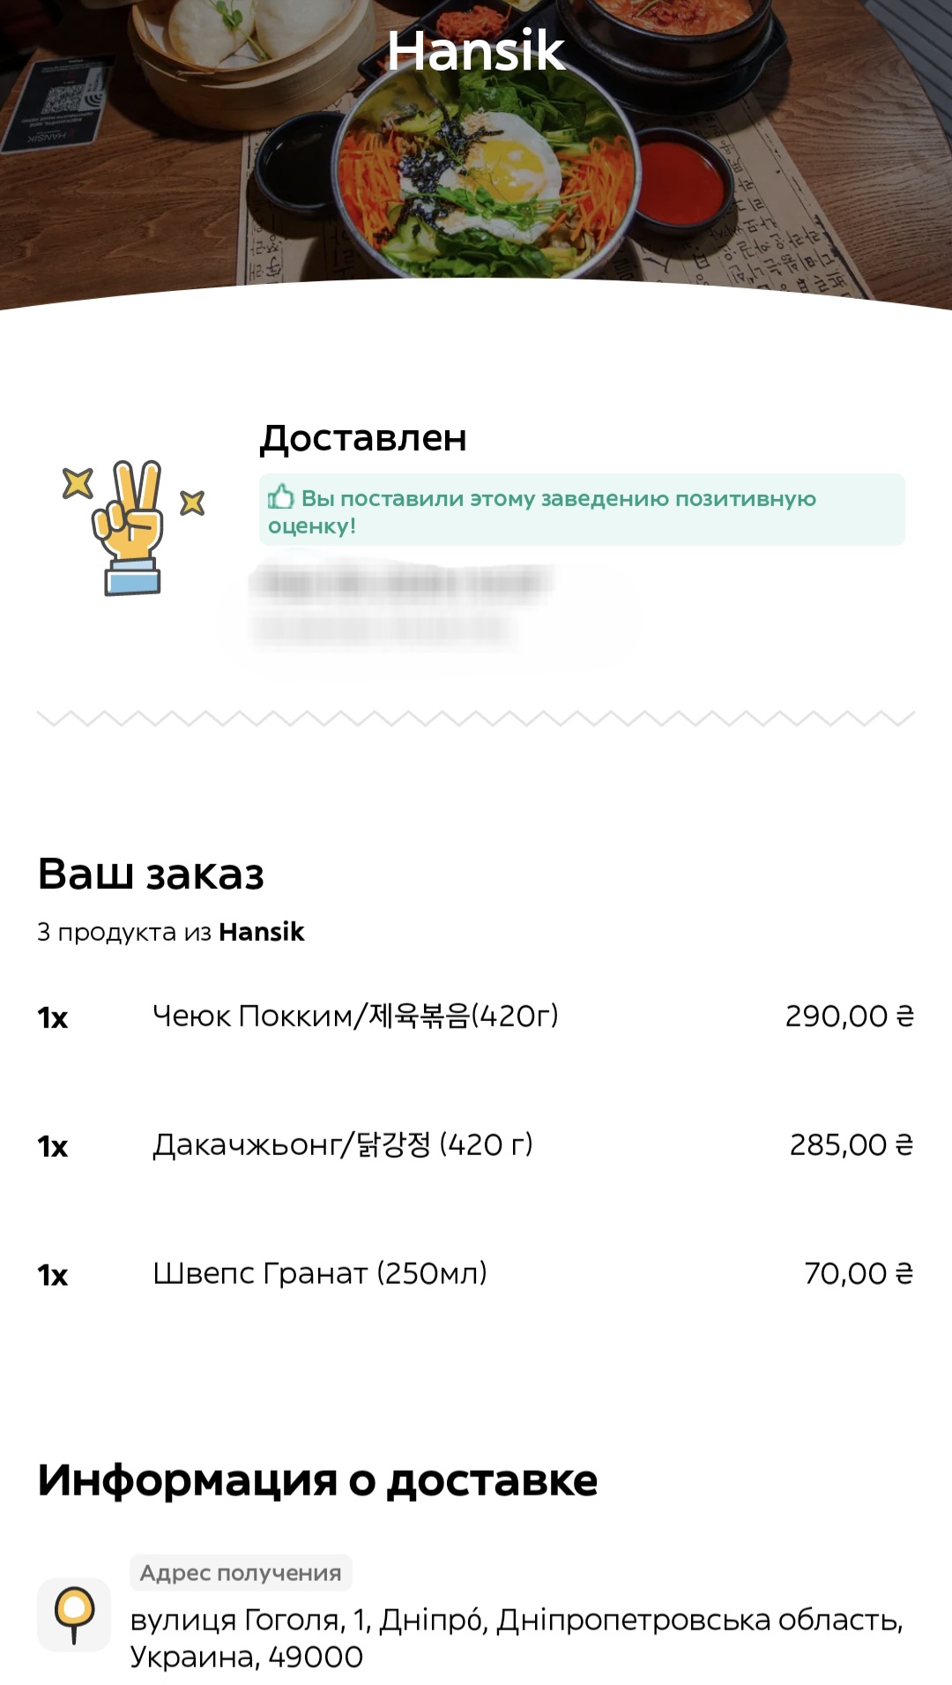The height and width of the screenshot is (1685, 952).
Task: Tap the positive rating notice banner
Action: [582, 510]
